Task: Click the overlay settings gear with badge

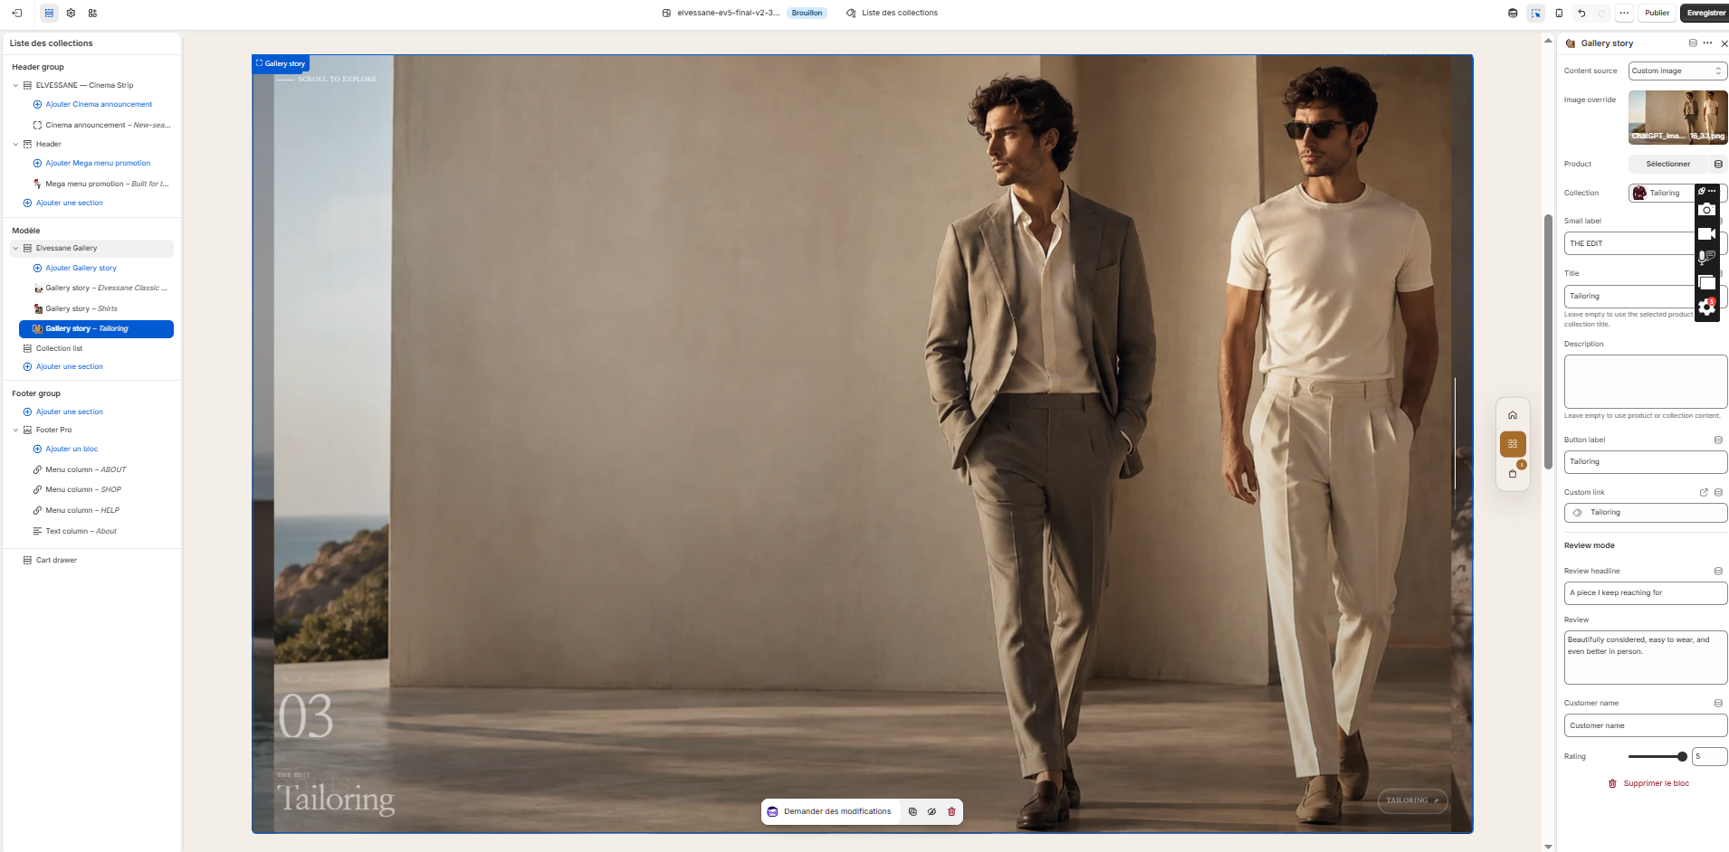Action: 1706,308
